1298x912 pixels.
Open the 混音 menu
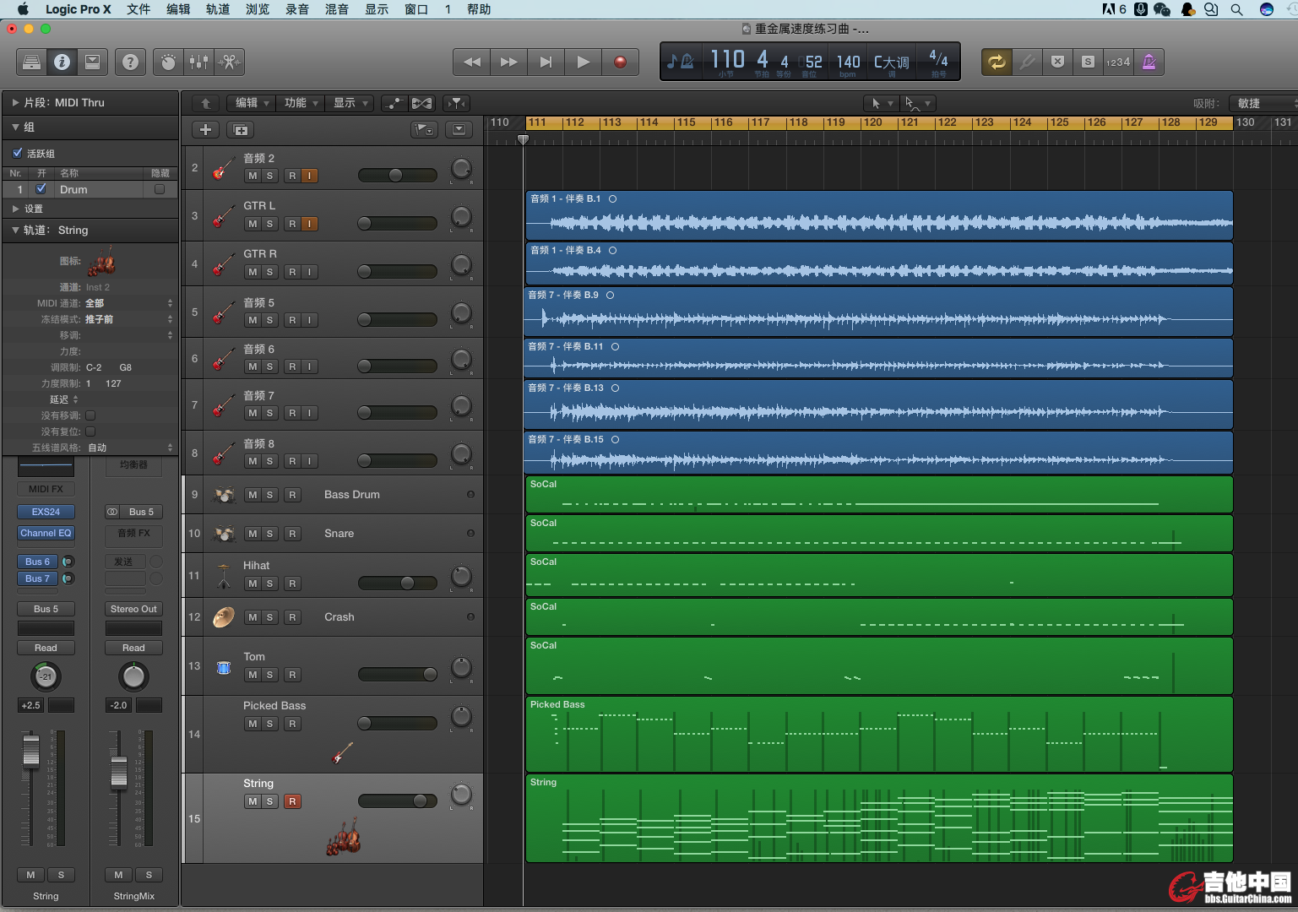coord(337,9)
